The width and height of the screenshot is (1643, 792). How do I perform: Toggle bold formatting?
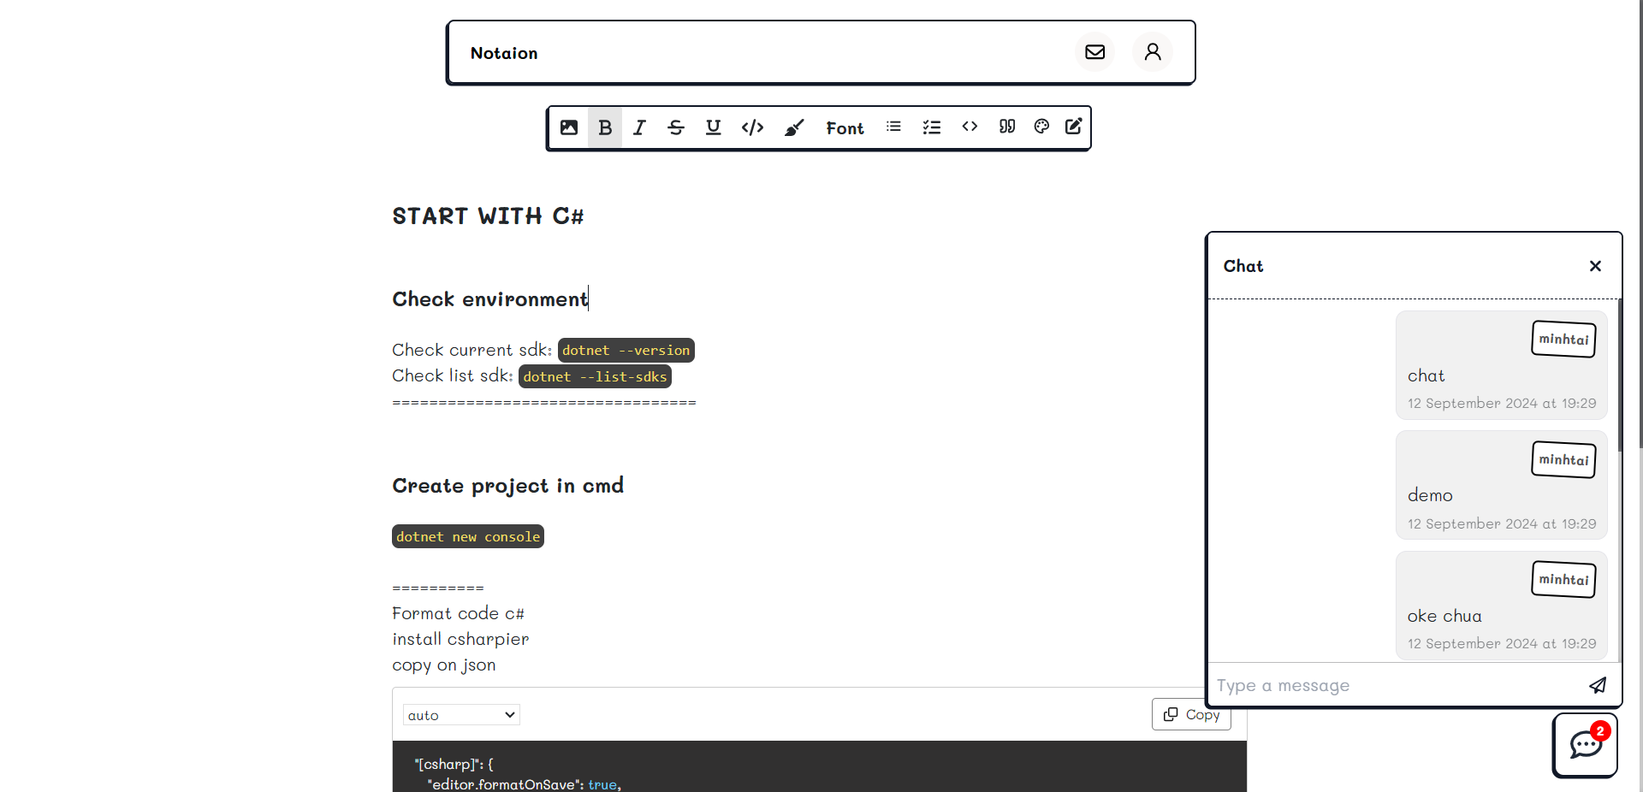click(605, 127)
